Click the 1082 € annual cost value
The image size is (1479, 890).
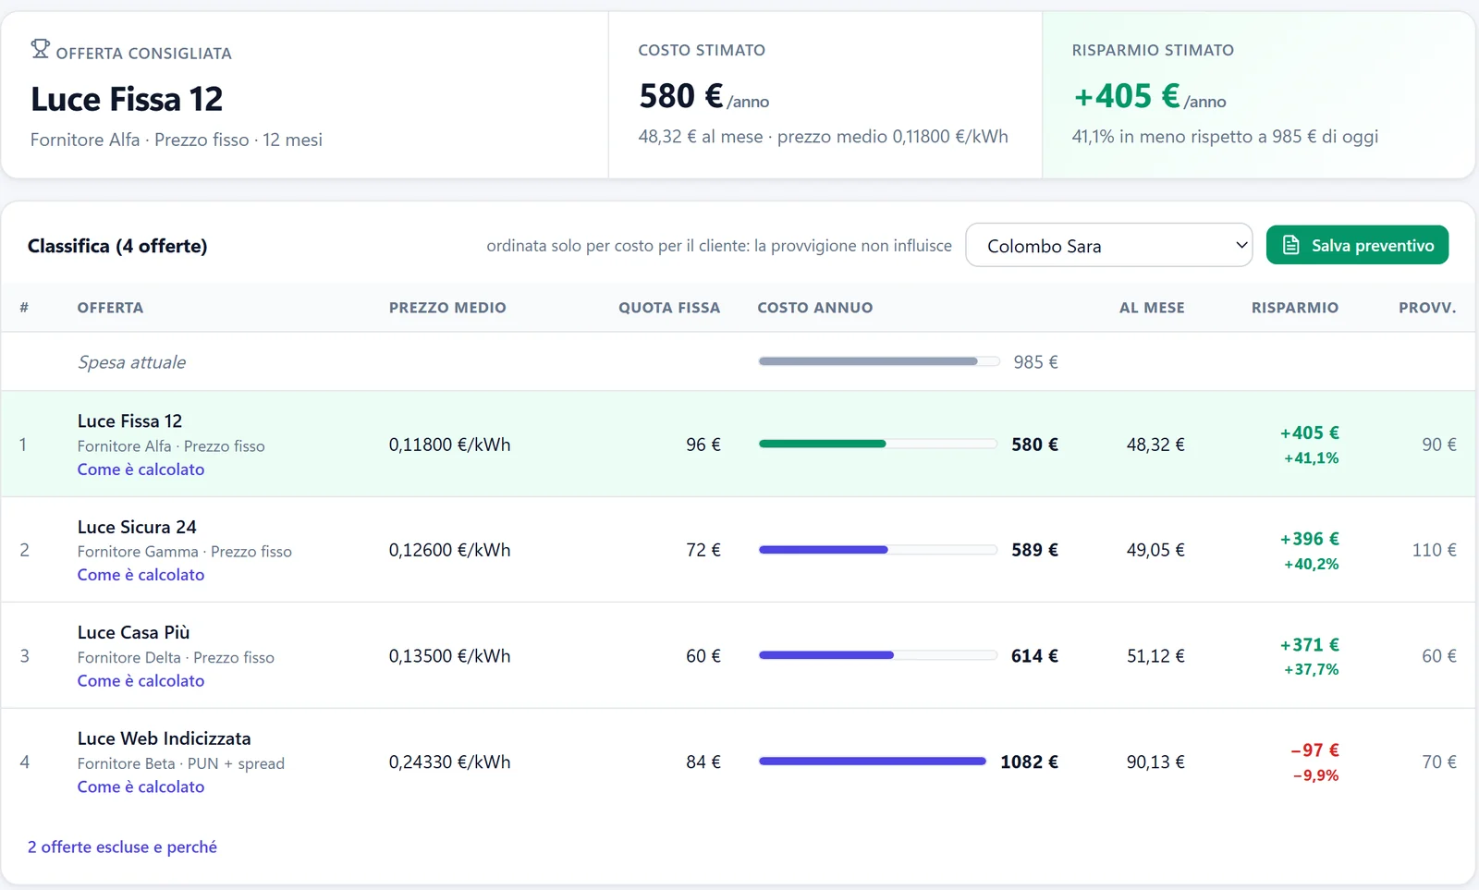pos(1029,762)
